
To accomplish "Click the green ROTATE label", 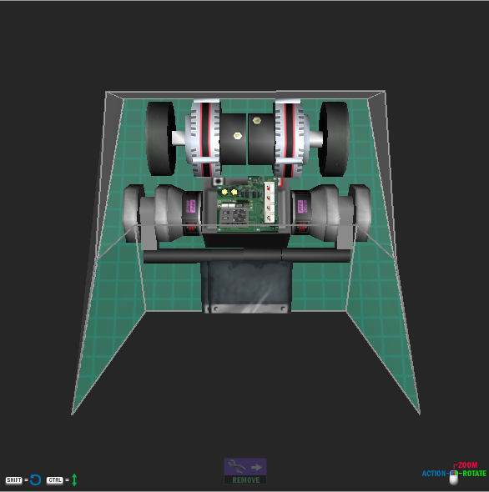I will [x=474, y=474].
